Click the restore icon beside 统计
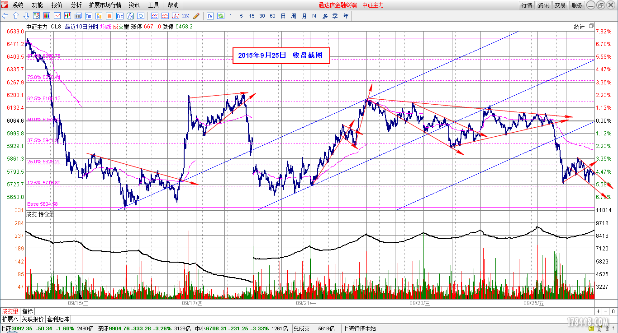This screenshot has height=333, width=618. click(591, 27)
